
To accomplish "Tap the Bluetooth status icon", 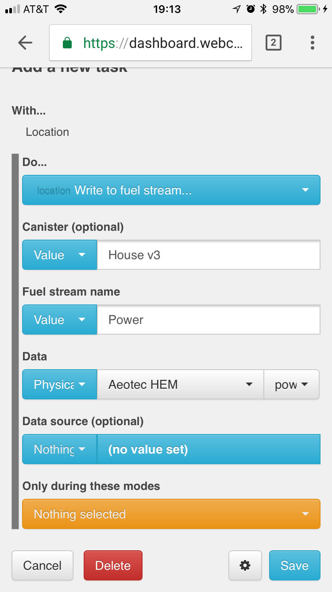I will click(x=263, y=9).
